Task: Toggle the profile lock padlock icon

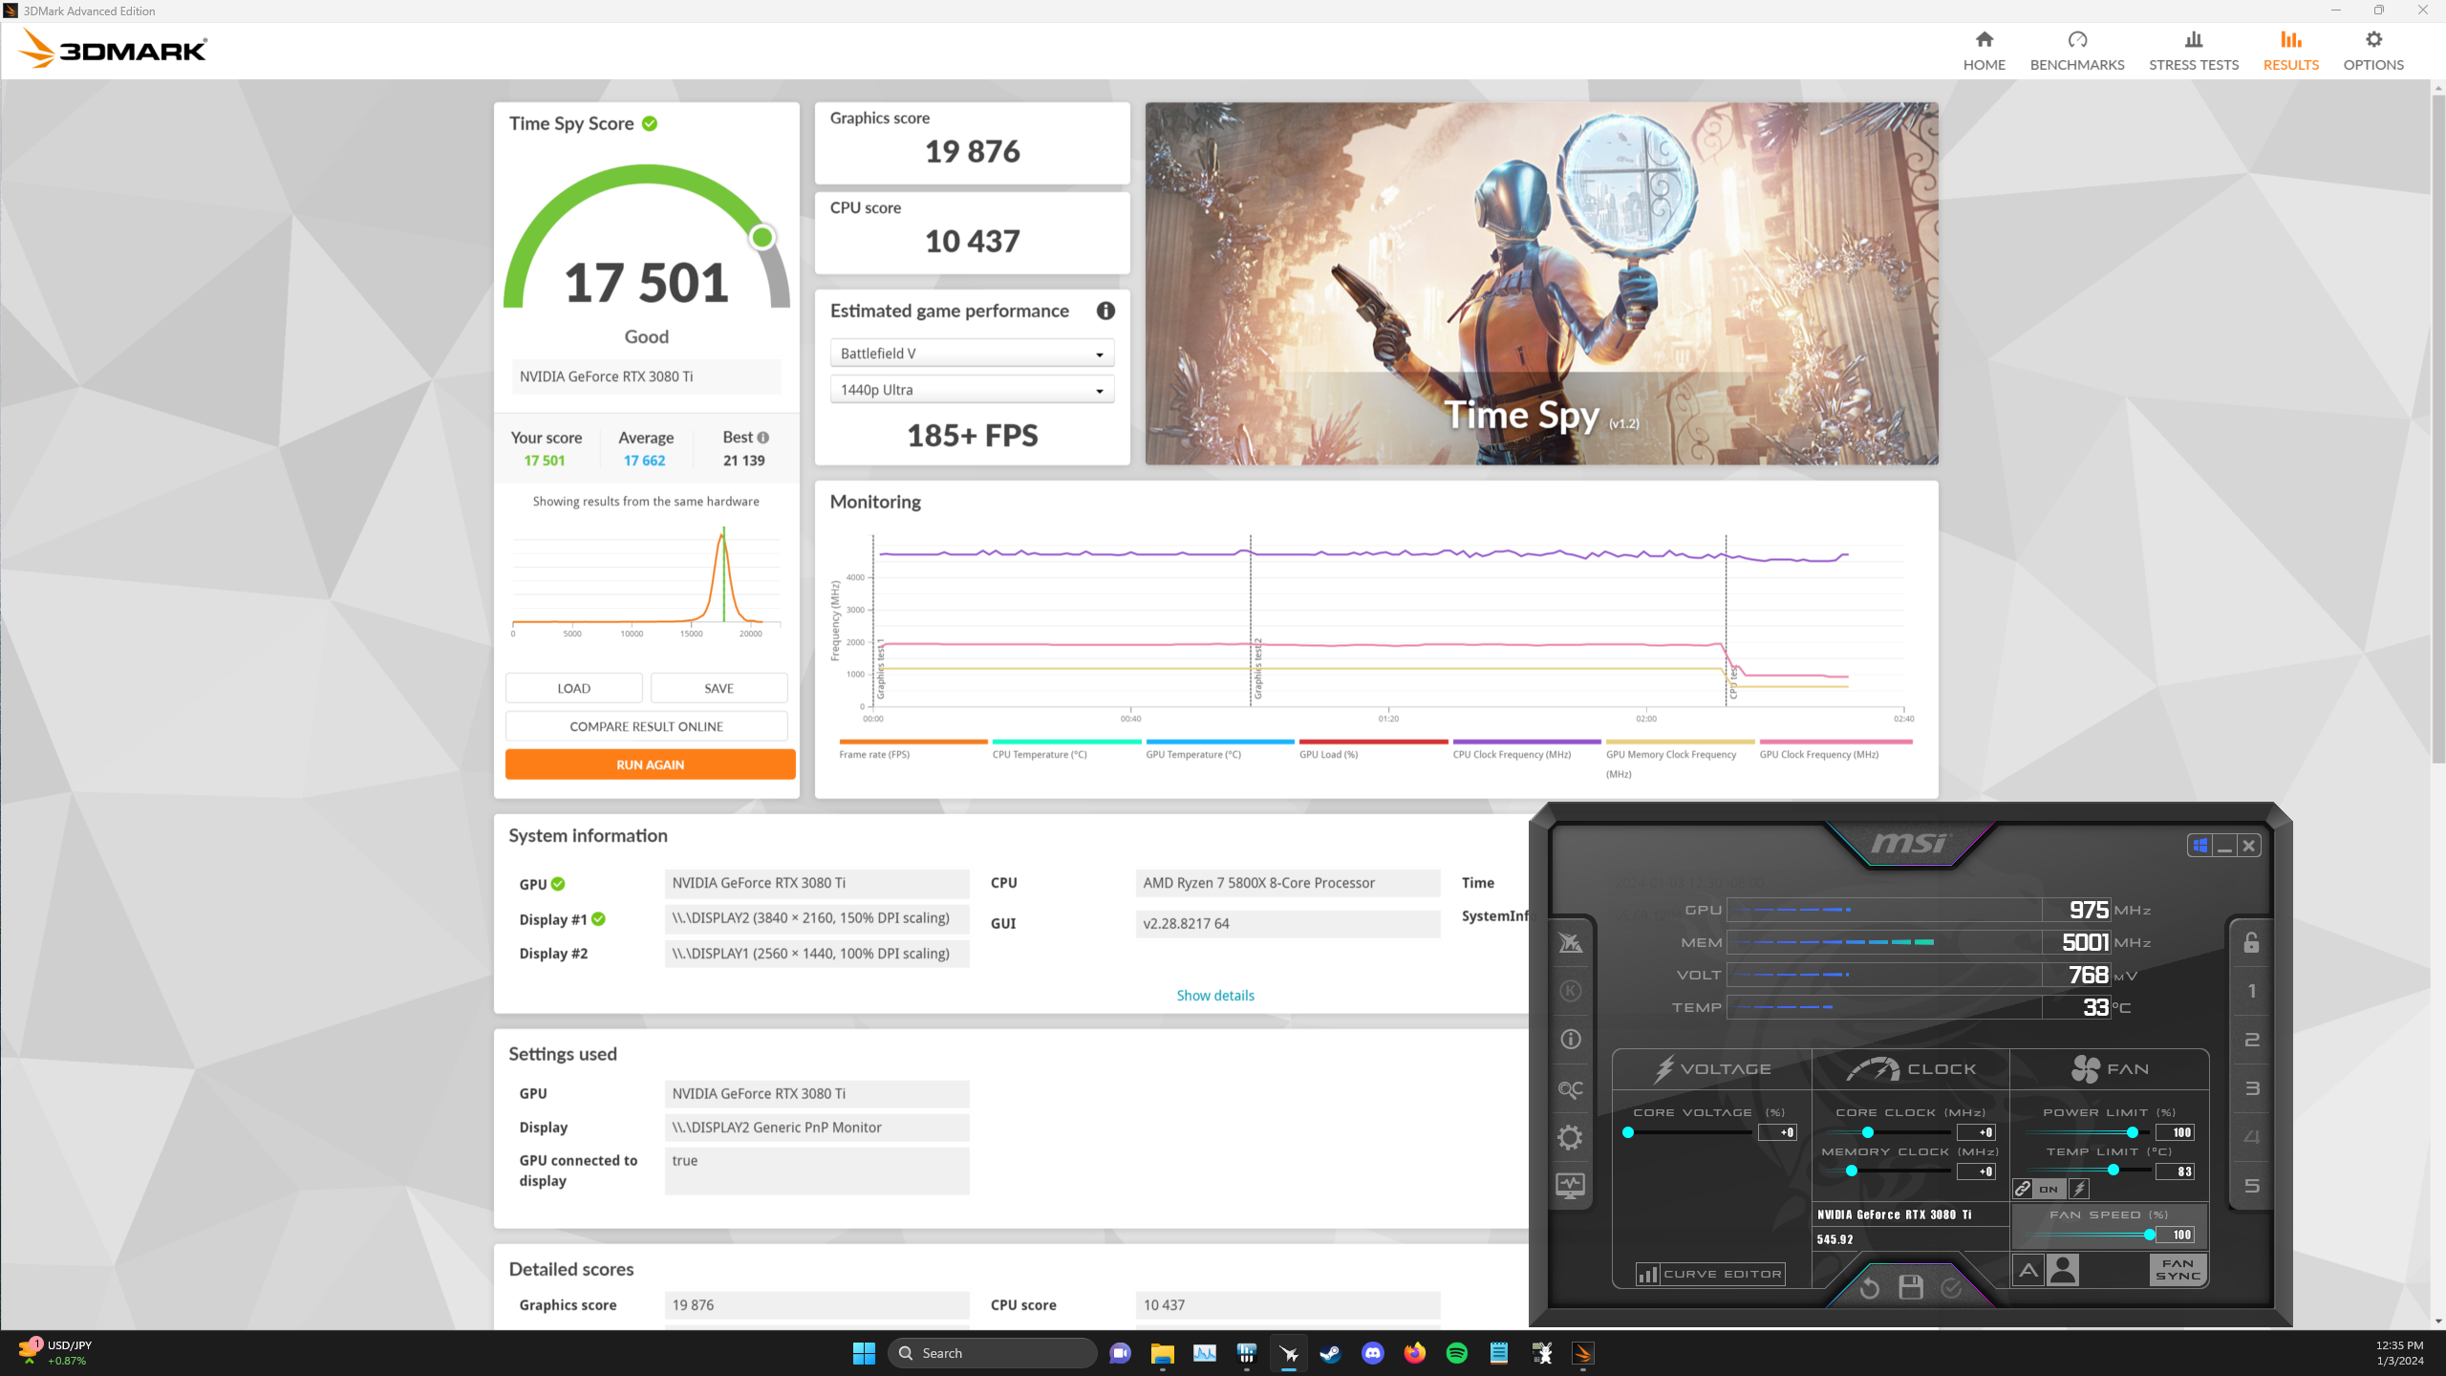Action: tap(2251, 943)
